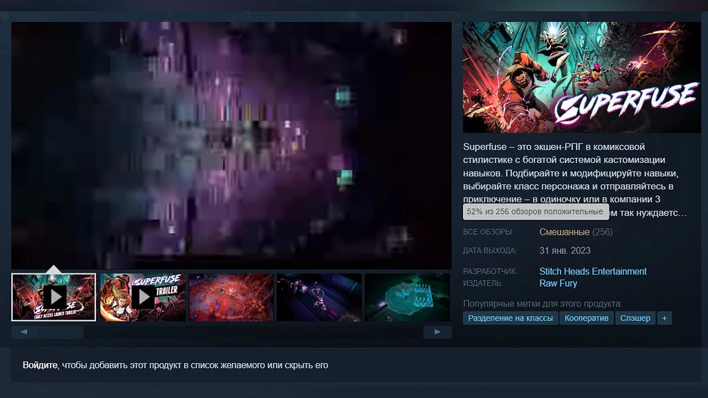The image size is (708, 398).
Task: Click the Популярные метки для этого продукта text
Action: tap(543, 304)
